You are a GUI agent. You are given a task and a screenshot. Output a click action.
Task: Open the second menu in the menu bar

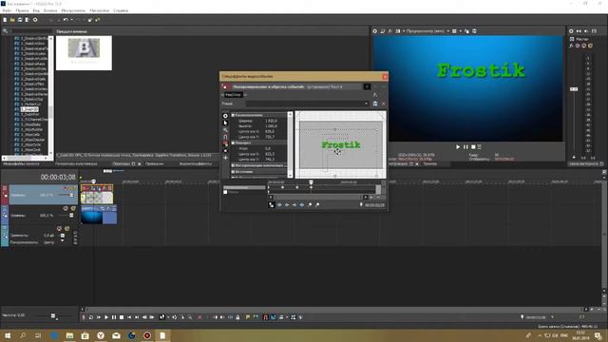(22, 10)
